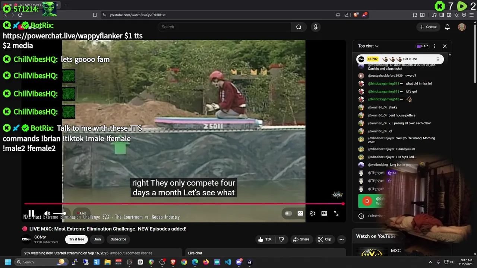This screenshot has height=268, width=477.
Task: Open the #series hashtag link
Action: tap(146, 253)
